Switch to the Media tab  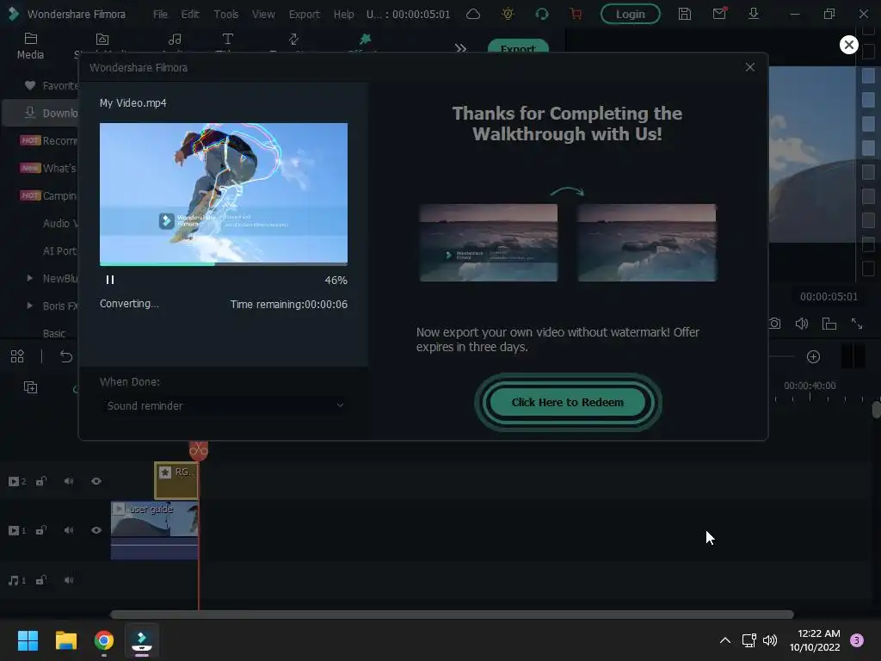[30, 46]
